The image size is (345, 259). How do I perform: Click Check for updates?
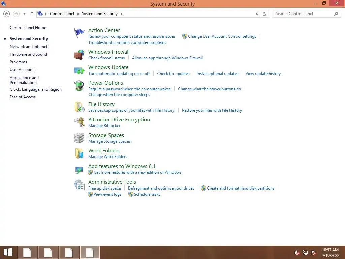pyautogui.click(x=173, y=74)
